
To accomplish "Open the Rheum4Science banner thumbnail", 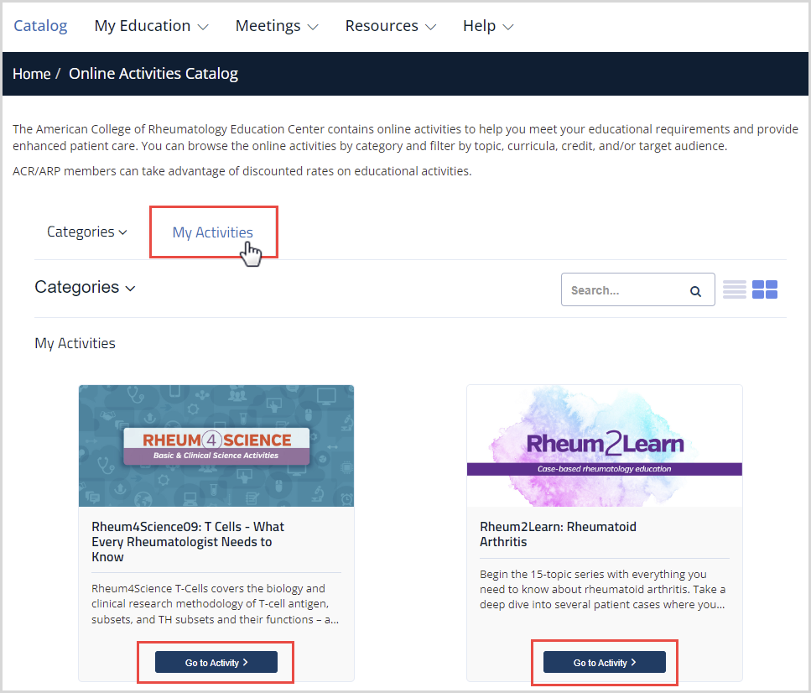I will click(216, 445).
